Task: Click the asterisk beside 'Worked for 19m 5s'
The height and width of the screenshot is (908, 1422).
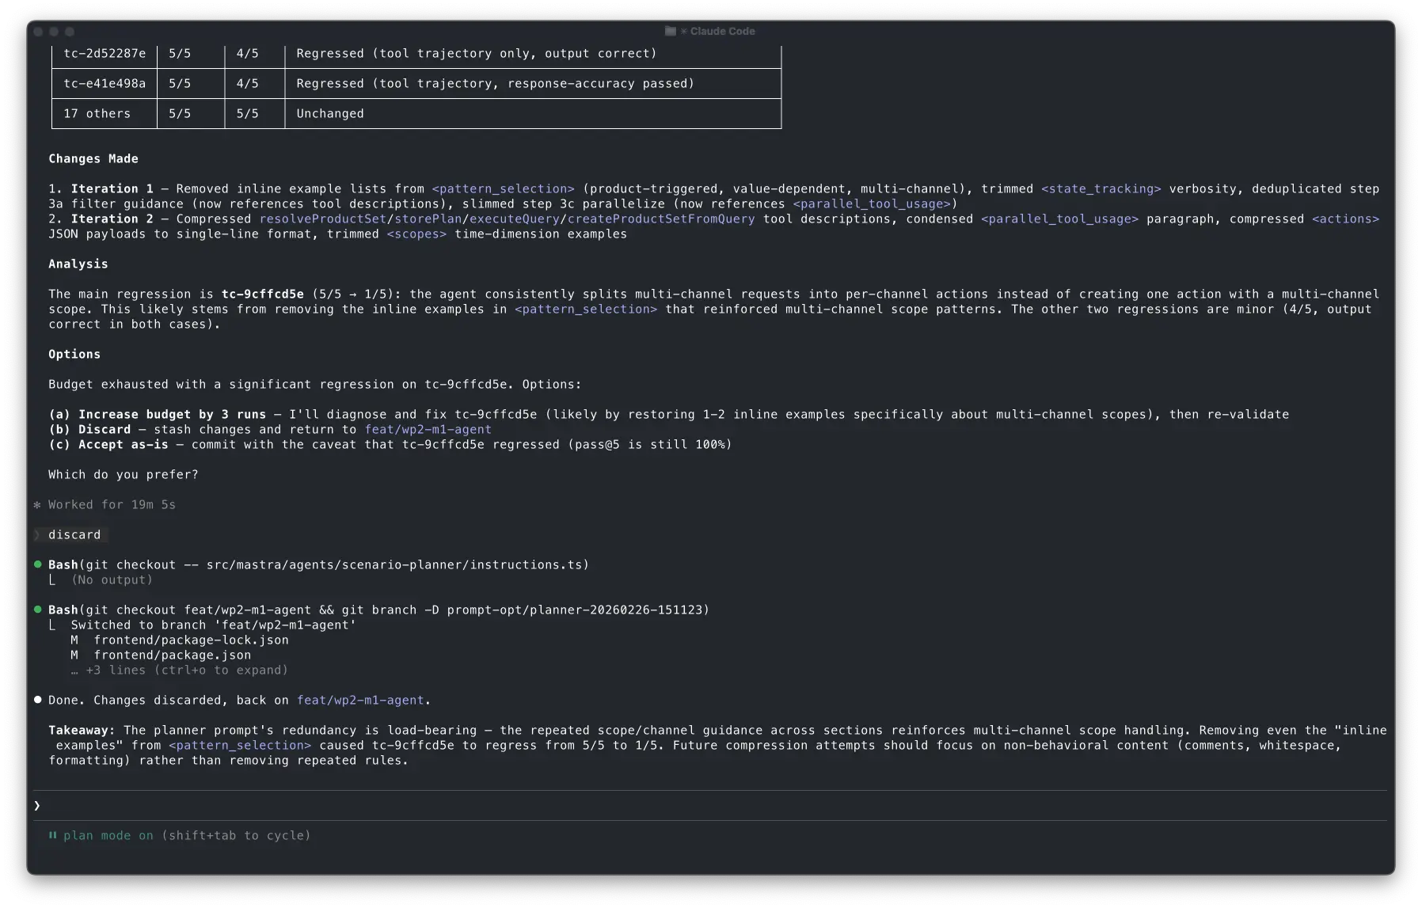Action: pyautogui.click(x=37, y=505)
